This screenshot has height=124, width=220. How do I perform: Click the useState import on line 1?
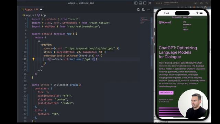pyautogui.click(x=51, y=19)
